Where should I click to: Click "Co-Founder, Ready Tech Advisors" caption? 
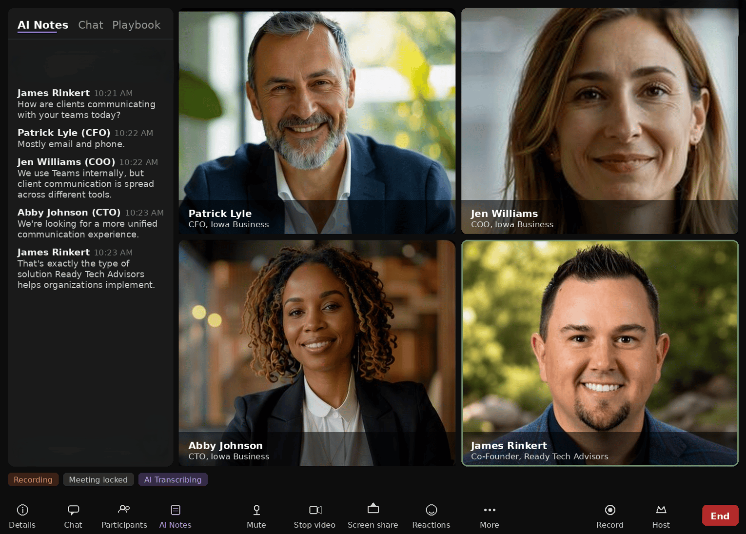coord(539,457)
